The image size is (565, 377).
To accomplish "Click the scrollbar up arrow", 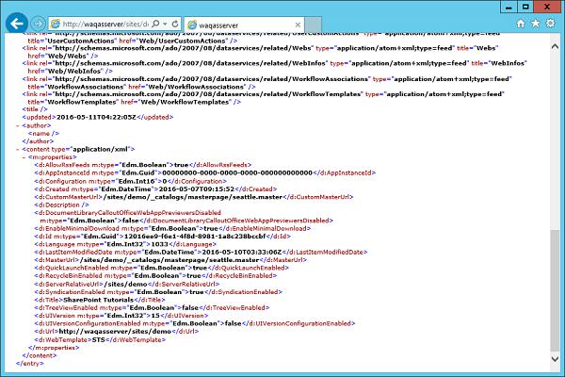I will click(x=555, y=46).
